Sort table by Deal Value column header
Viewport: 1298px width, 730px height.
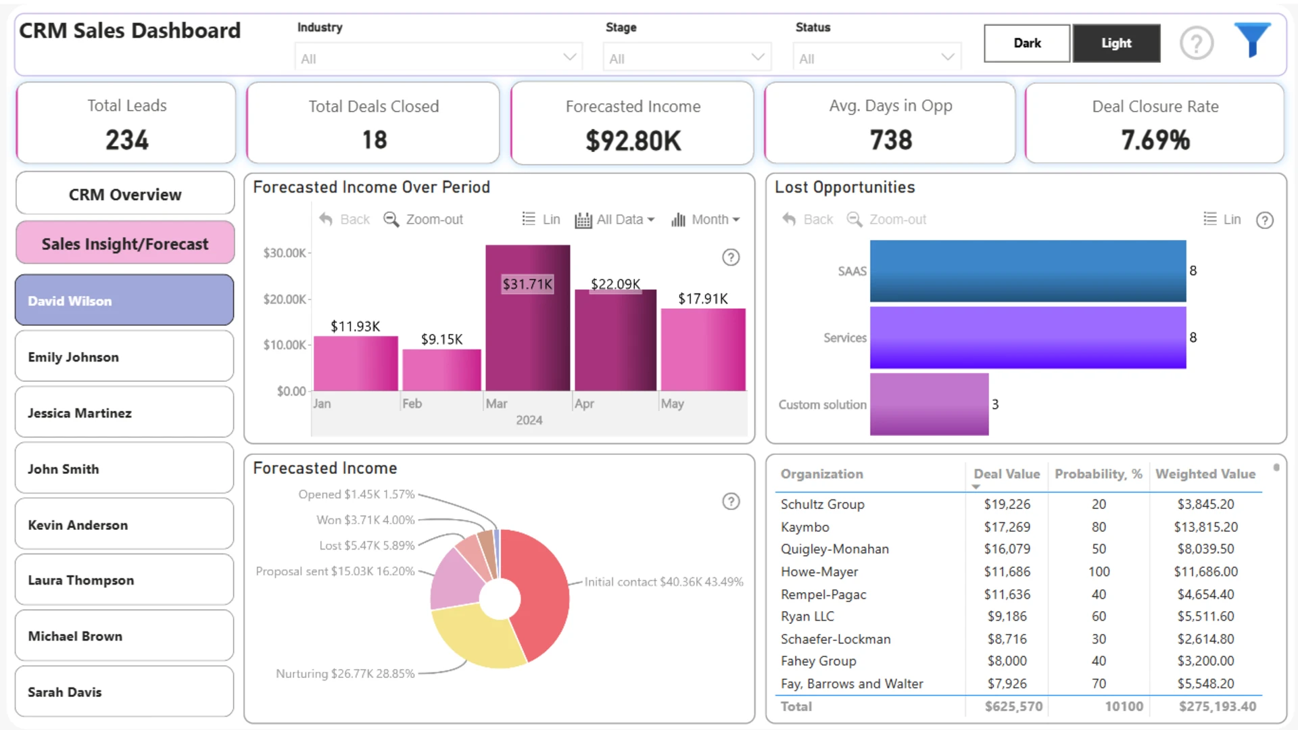[1007, 474]
